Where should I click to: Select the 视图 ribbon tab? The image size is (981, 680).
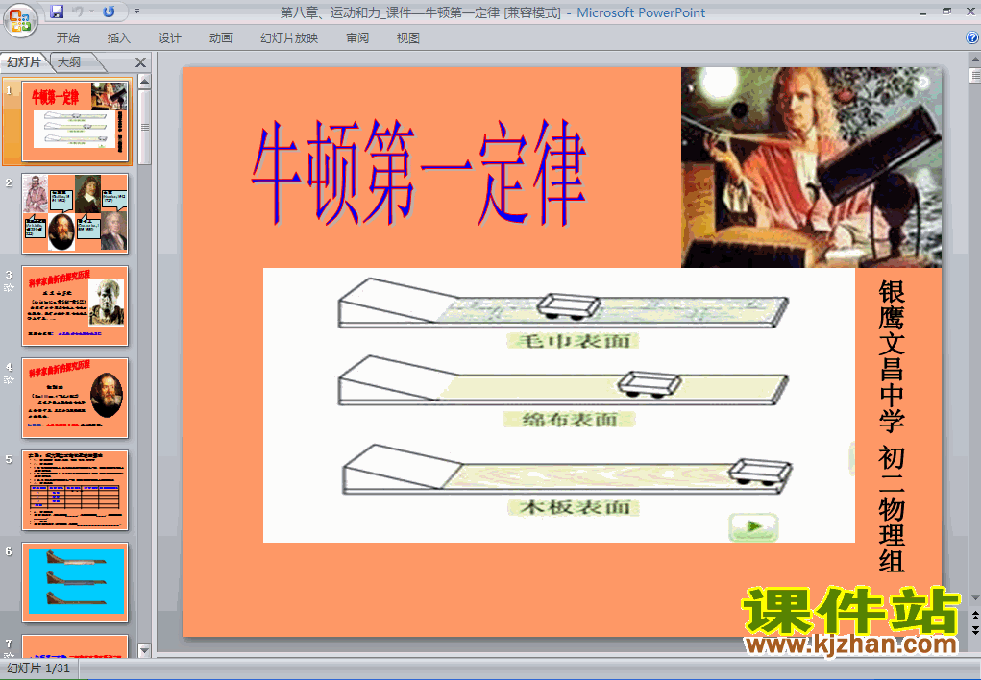coord(408,38)
